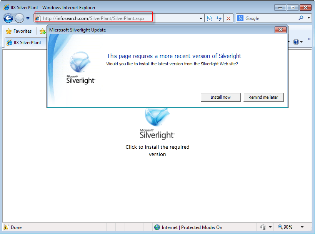Image resolution: width=315 pixels, height=234 pixels.
Task: Click the page icon in the address bar
Action: pos(38,18)
